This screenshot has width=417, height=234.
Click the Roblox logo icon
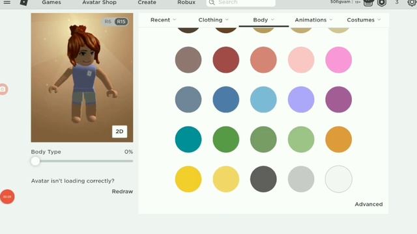(x=24, y=3)
